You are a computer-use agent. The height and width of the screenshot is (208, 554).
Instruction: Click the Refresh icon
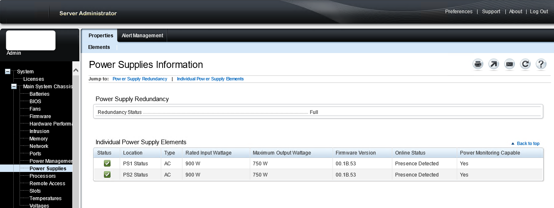point(525,64)
